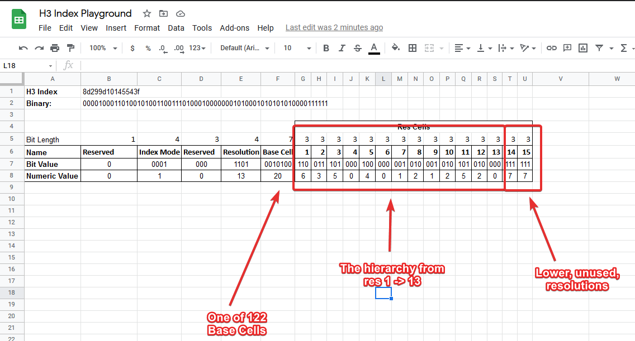
Task: Click the Numeric Value cell 13
Action: point(241,176)
